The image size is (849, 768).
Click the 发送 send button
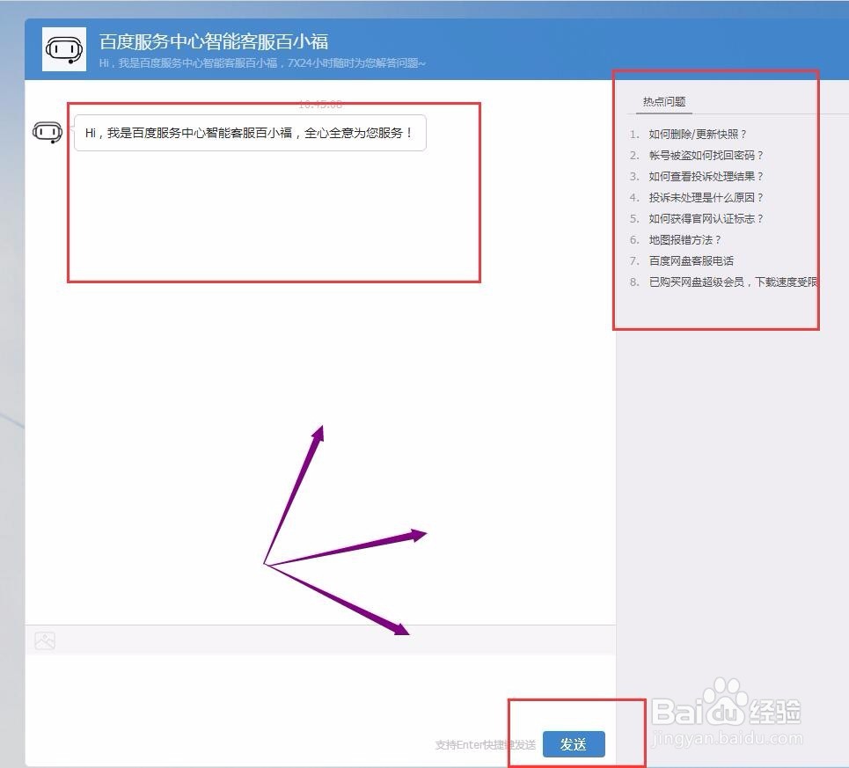tap(574, 744)
